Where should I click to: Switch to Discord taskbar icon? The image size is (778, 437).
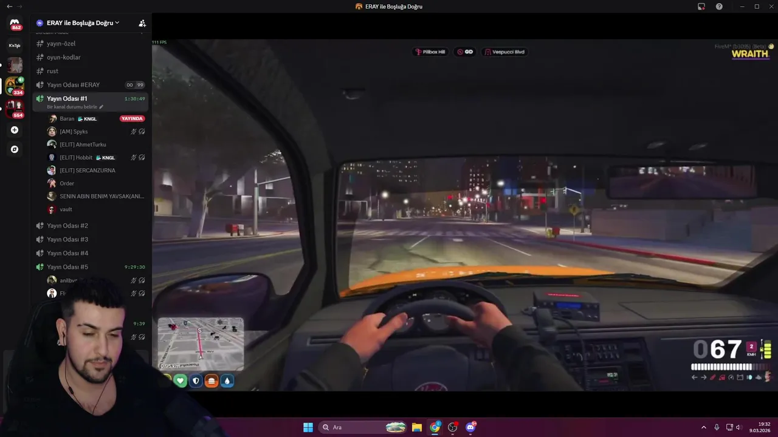(x=470, y=427)
